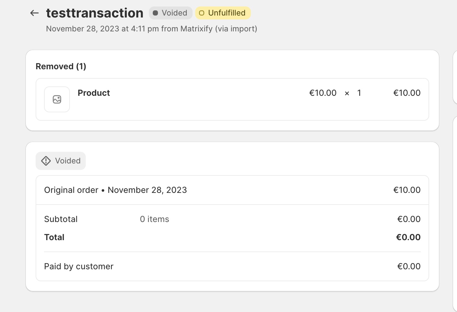Click the Removed (1) section header
Screen dimensions: 457x312
point(61,66)
